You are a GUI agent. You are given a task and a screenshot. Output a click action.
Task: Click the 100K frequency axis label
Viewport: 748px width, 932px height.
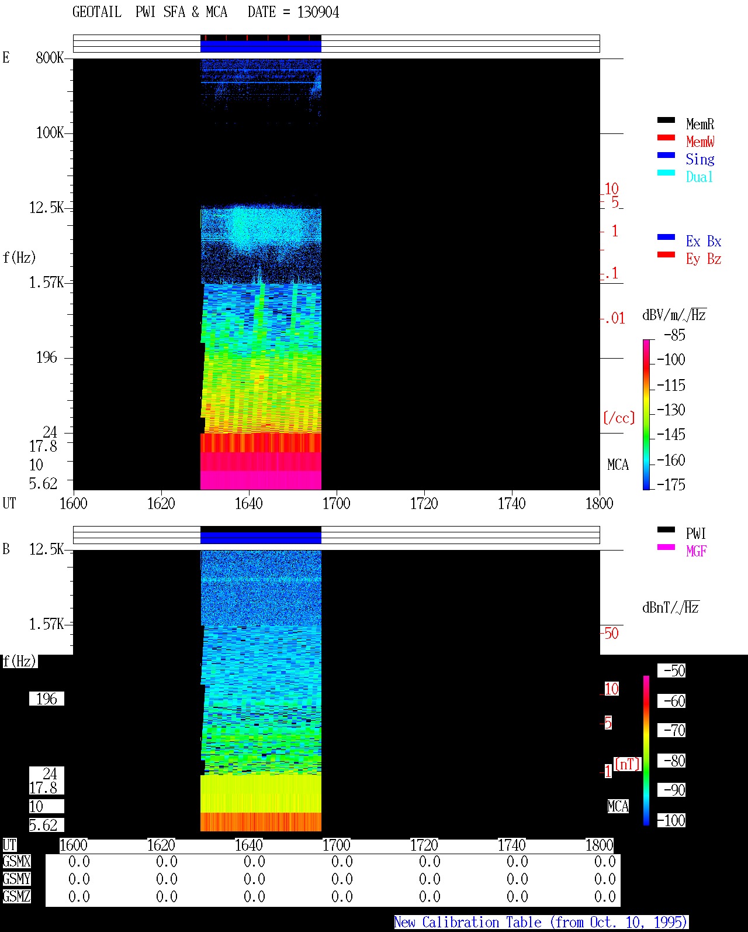click(50, 132)
